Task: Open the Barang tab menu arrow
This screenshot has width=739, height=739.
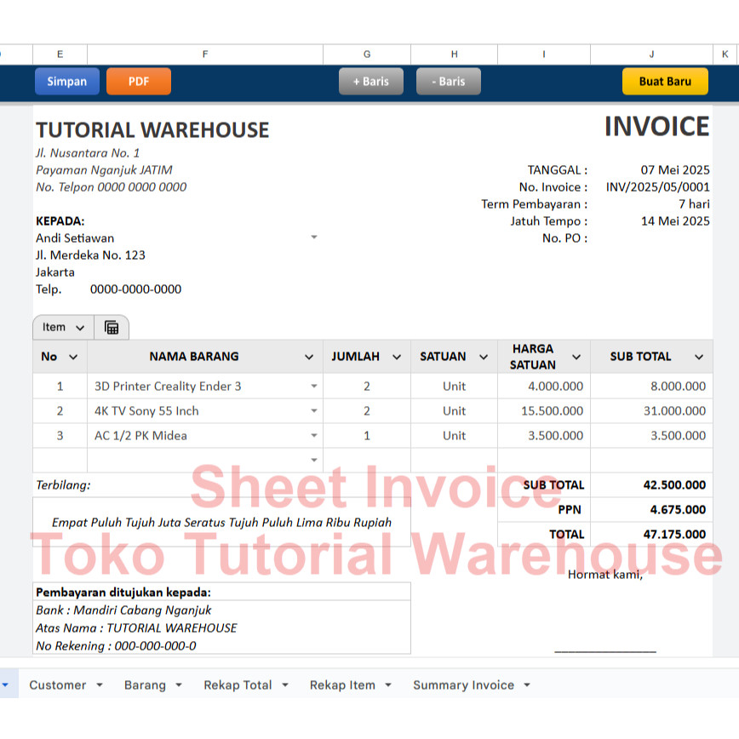Action: coord(179,685)
